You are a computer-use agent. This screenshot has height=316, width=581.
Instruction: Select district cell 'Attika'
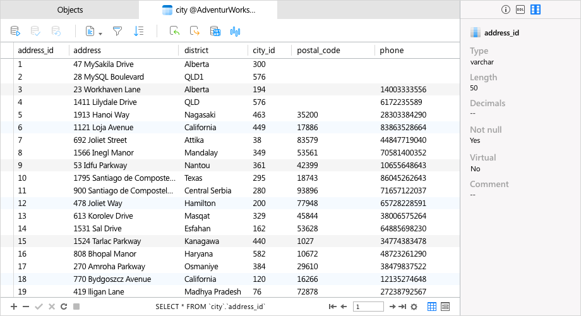[194, 140]
